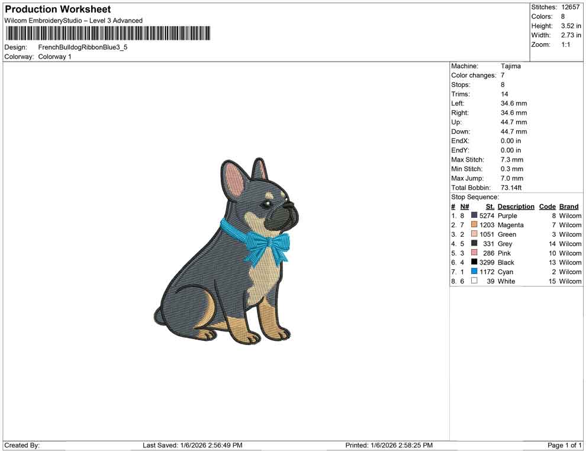
Task: Click the Pink color chip for stop 5
Action: [473, 253]
